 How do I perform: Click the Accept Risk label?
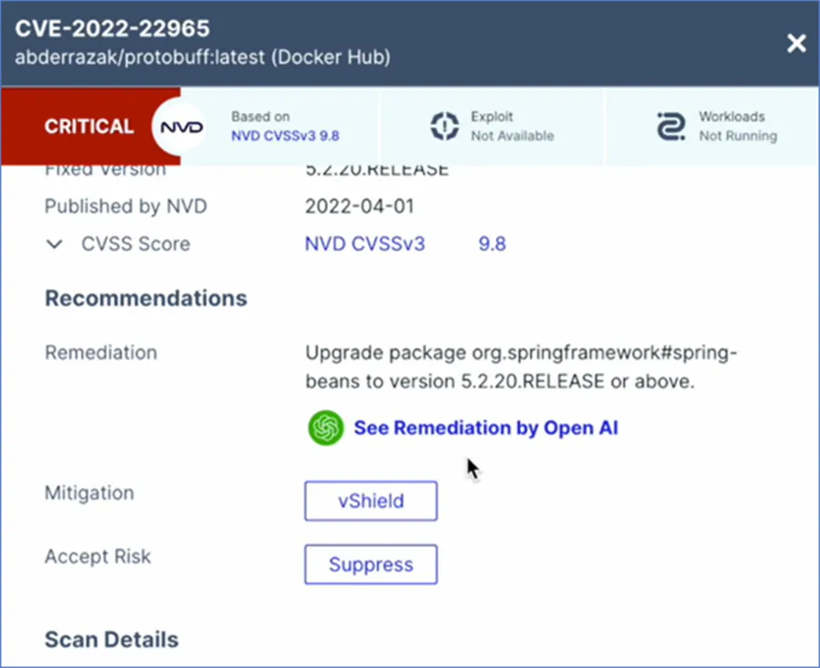97,556
